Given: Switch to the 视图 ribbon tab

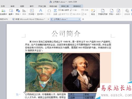Looking at the screenshot, I should [x=22, y=6].
